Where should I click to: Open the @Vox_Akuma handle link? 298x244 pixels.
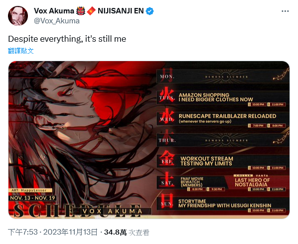coord(57,21)
